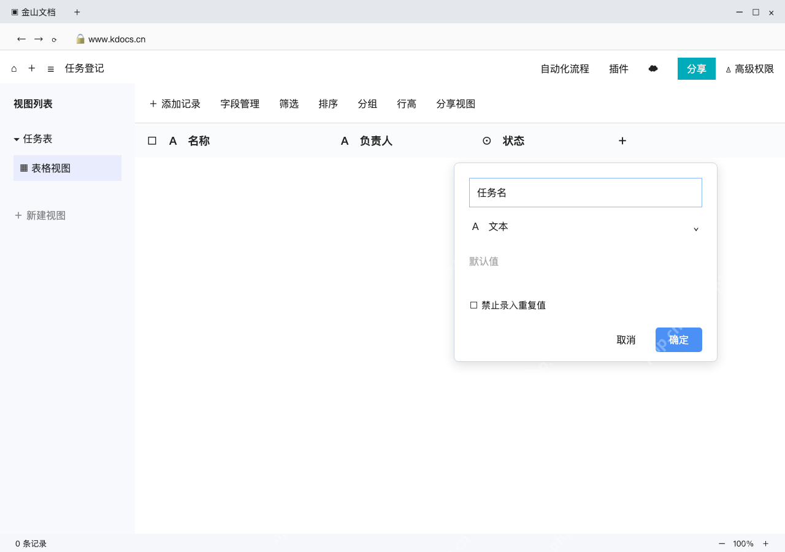Screen dimensions: 785x552
Task: Open the 排序 sort option
Action: [x=328, y=104]
